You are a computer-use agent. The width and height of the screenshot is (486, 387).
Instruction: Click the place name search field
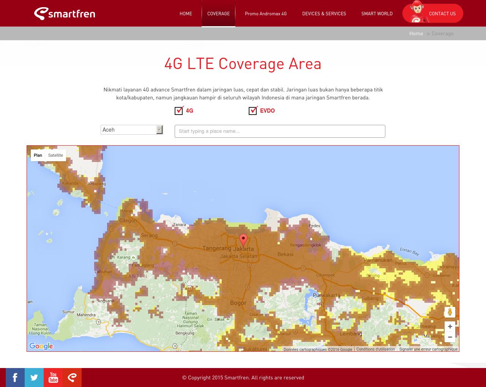click(280, 131)
